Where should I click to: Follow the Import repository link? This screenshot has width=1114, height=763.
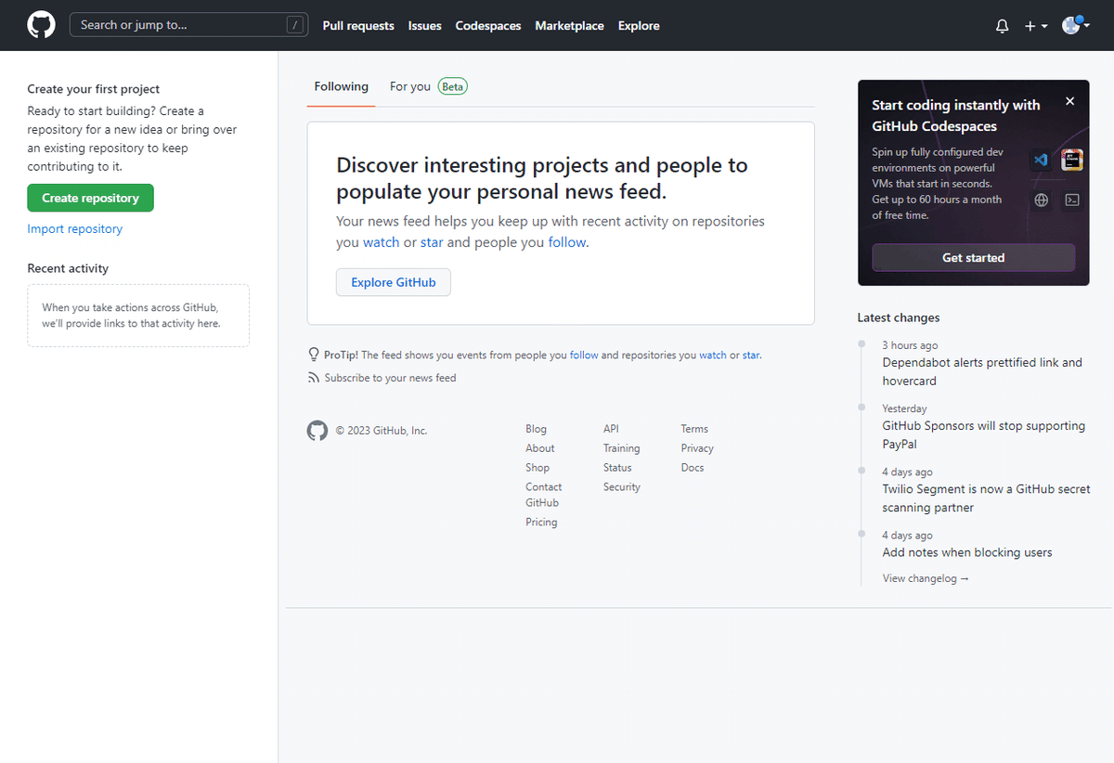coord(75,229)
